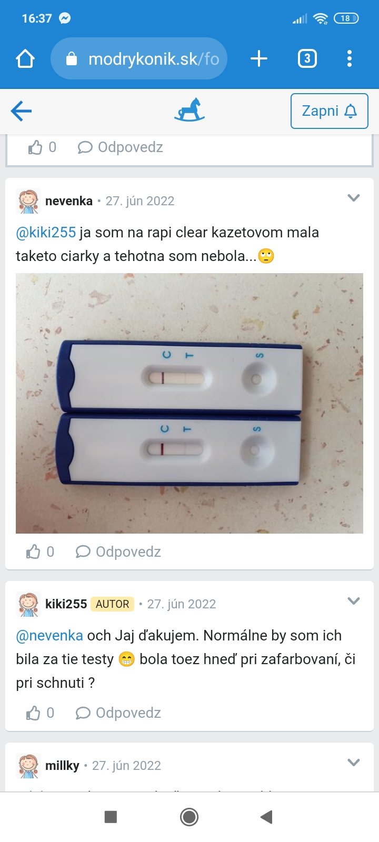The width and height of the screenshot is (379, 842).
Task: Expand options chevron on millky's post
Action: pyautogui.click(x=354, y=763)
